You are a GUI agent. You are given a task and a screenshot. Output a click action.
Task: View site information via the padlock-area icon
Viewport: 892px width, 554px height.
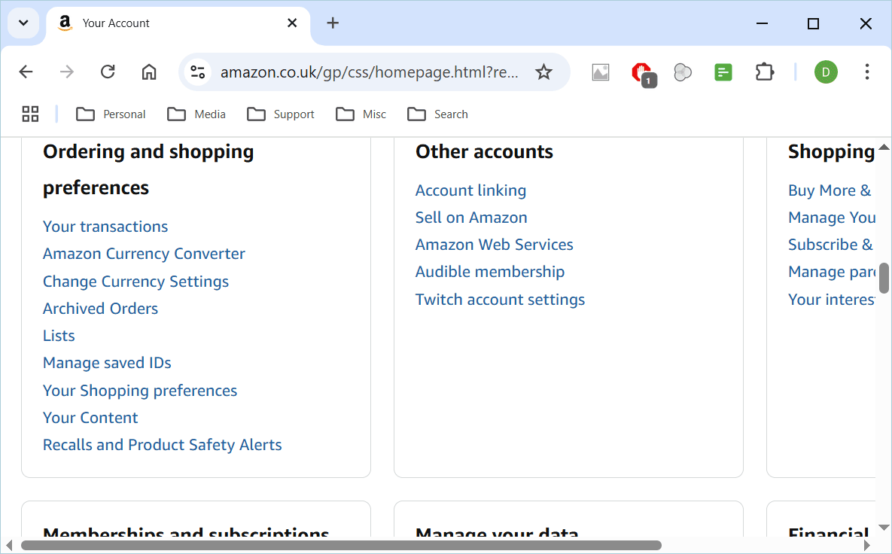click(197, 72)
